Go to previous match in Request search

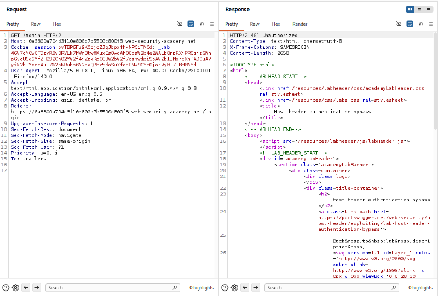click(x=26, y=287)
